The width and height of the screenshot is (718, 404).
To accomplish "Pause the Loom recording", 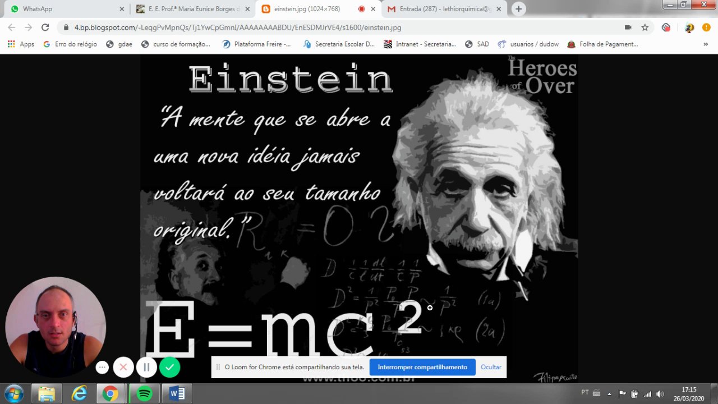I will click(146, 368).
